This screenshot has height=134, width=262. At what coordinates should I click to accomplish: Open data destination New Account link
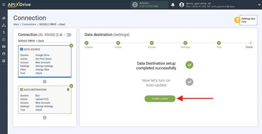(x=43, y=103)
